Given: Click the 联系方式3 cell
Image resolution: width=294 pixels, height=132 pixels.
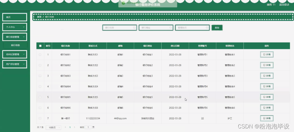Looking at the screenshot, I should tap(93, 76).
